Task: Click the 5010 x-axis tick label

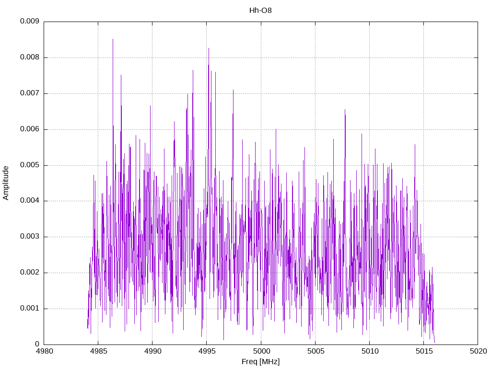Action: tap(370, 351)
